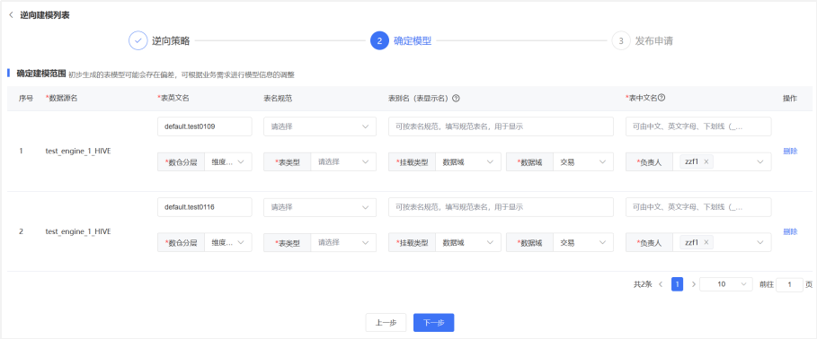Click 逆向建模列表 title link

(45, 15)
